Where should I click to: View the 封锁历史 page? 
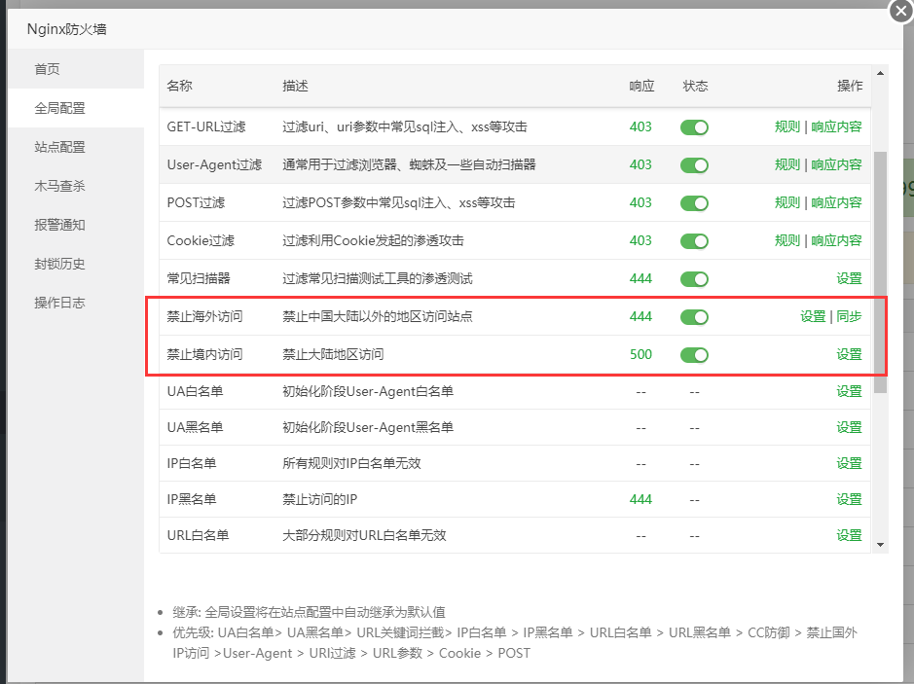click(x=60, y=264)
